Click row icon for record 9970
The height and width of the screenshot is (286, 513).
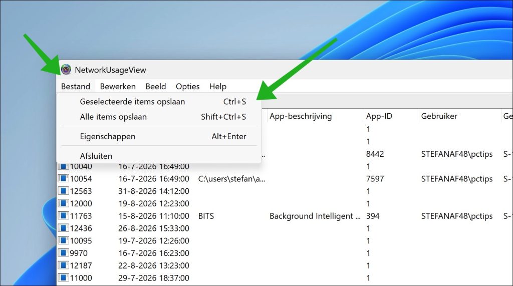(63, 253)
